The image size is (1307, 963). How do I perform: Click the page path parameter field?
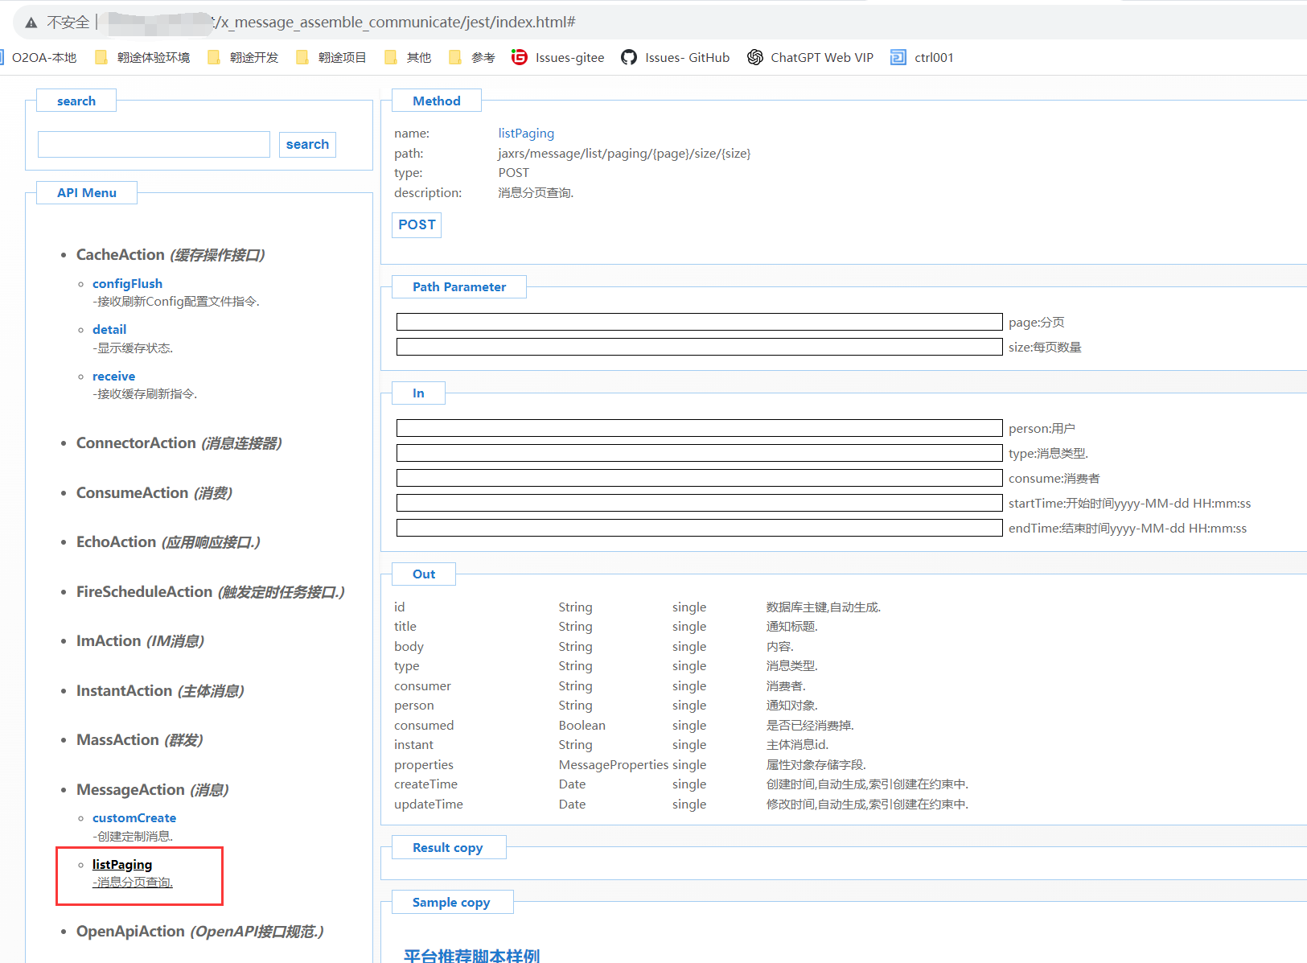tap(699, 323)
